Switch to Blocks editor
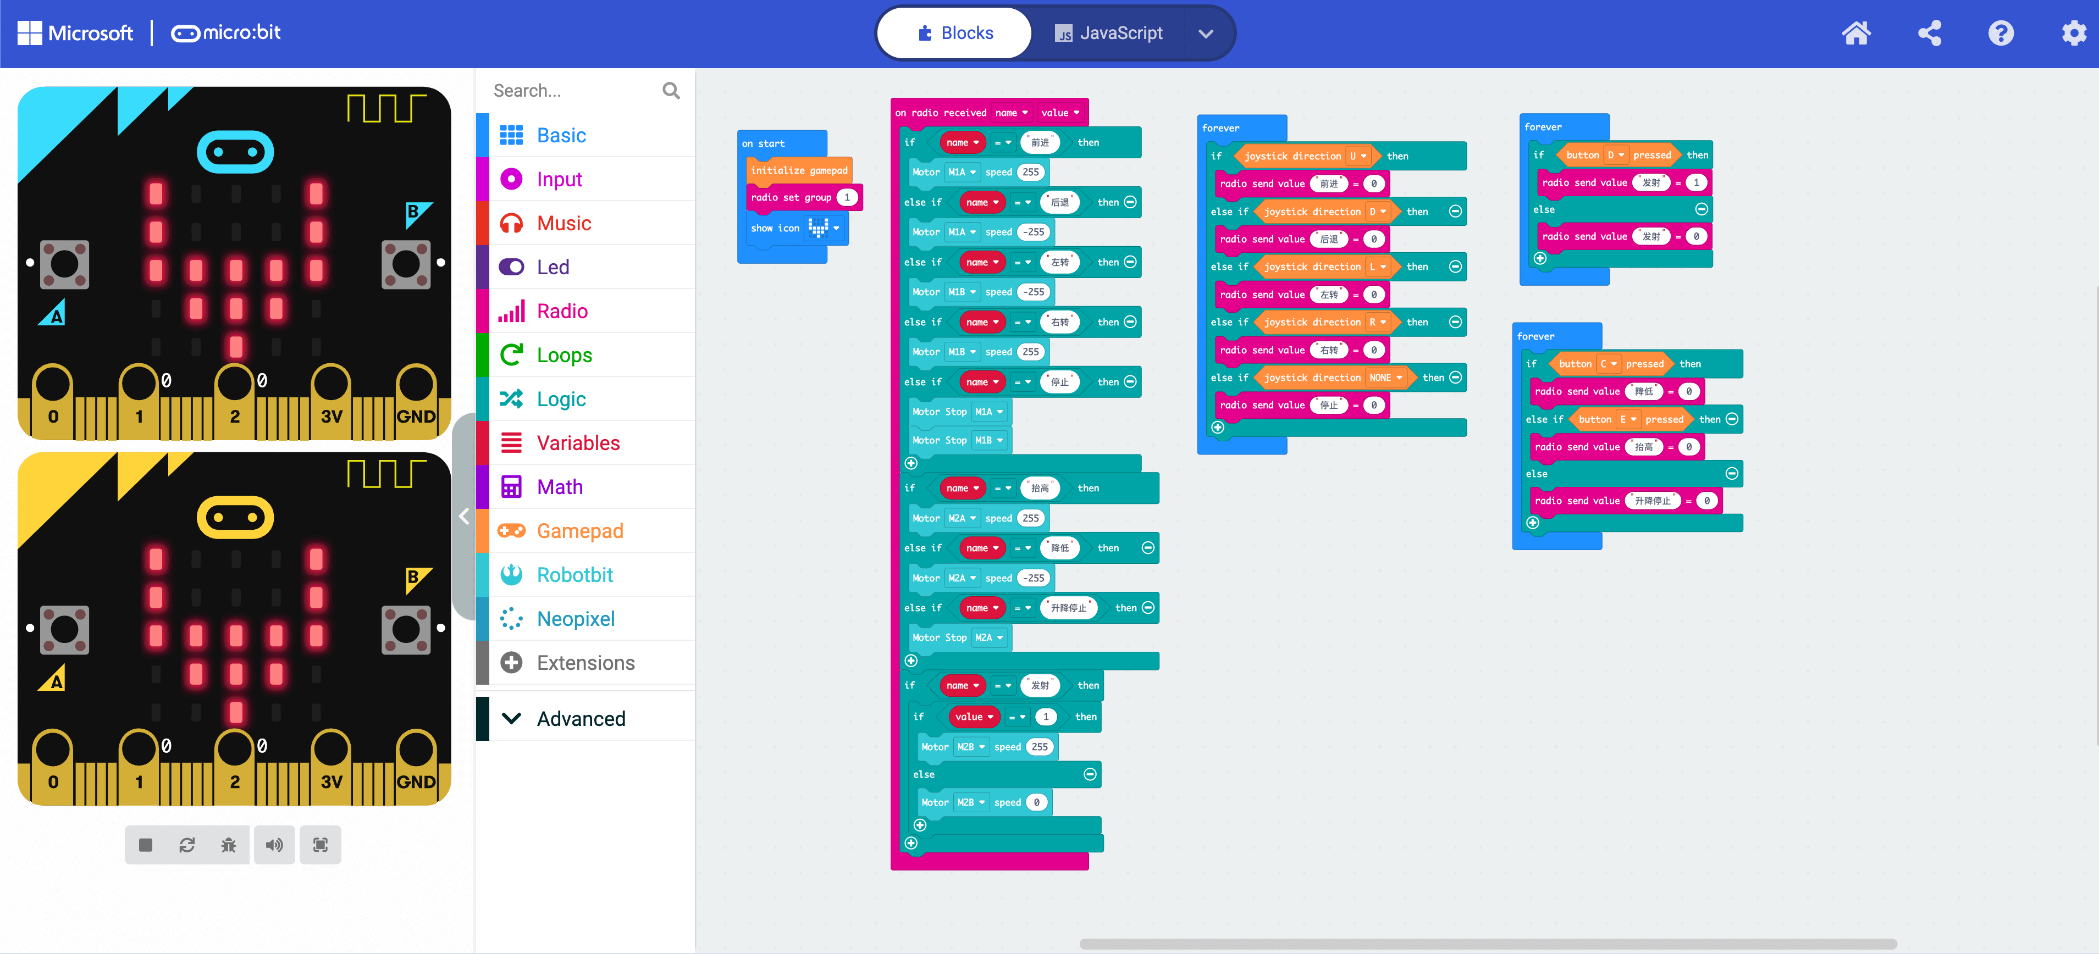Screen dimensions: 2099x954 [955, 34]
